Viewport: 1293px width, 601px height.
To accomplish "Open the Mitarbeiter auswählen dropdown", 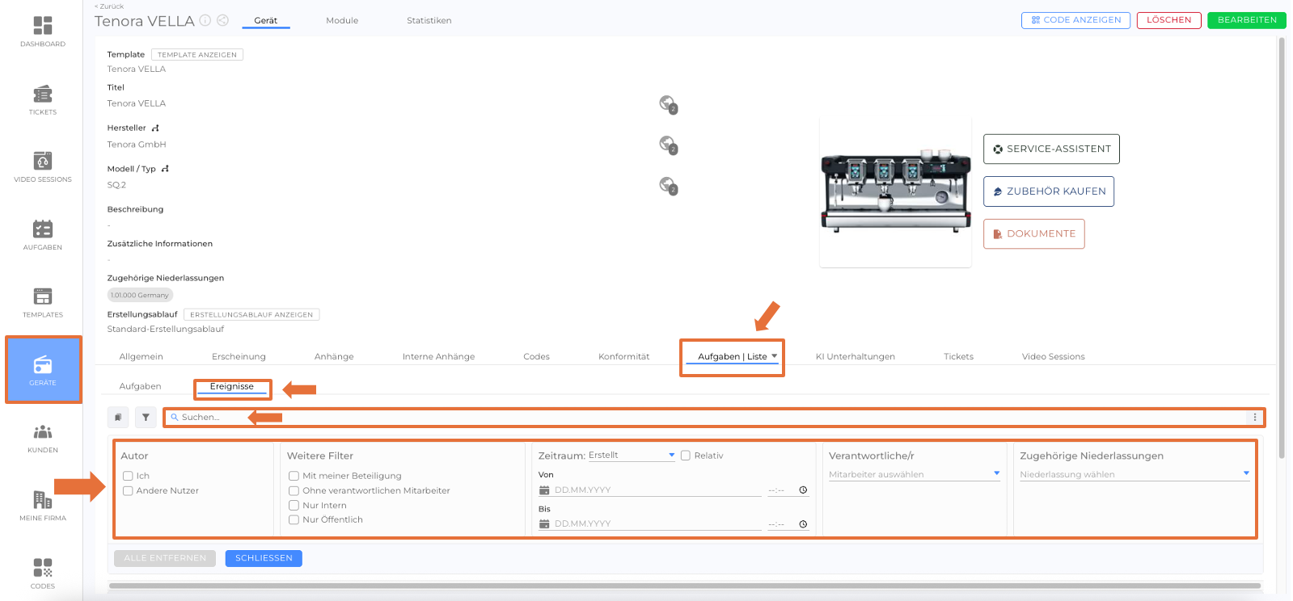I will [x=914, y=474].
